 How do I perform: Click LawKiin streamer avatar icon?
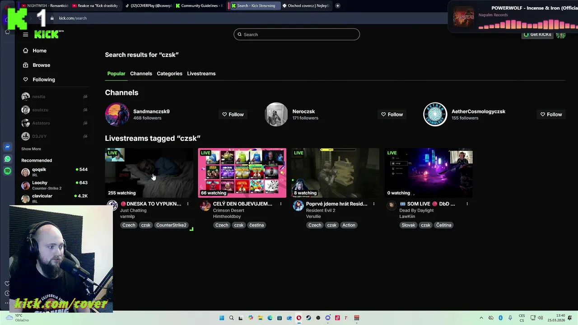click(391, 205)
